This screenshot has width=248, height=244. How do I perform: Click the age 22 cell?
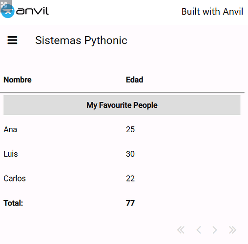130,179
